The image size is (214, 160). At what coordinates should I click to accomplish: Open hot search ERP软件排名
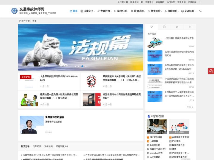point(156,137)
